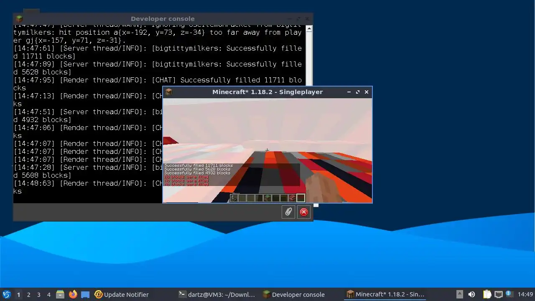This screenshot has height=301, width=535.
Task: Click the grass block icon in Developer console title bar
Action: pyautogui.click(x=19, y=19)
